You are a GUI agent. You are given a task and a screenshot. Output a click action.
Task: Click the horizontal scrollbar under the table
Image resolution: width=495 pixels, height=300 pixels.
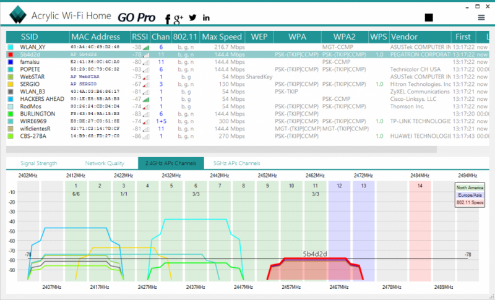(222, 149)
